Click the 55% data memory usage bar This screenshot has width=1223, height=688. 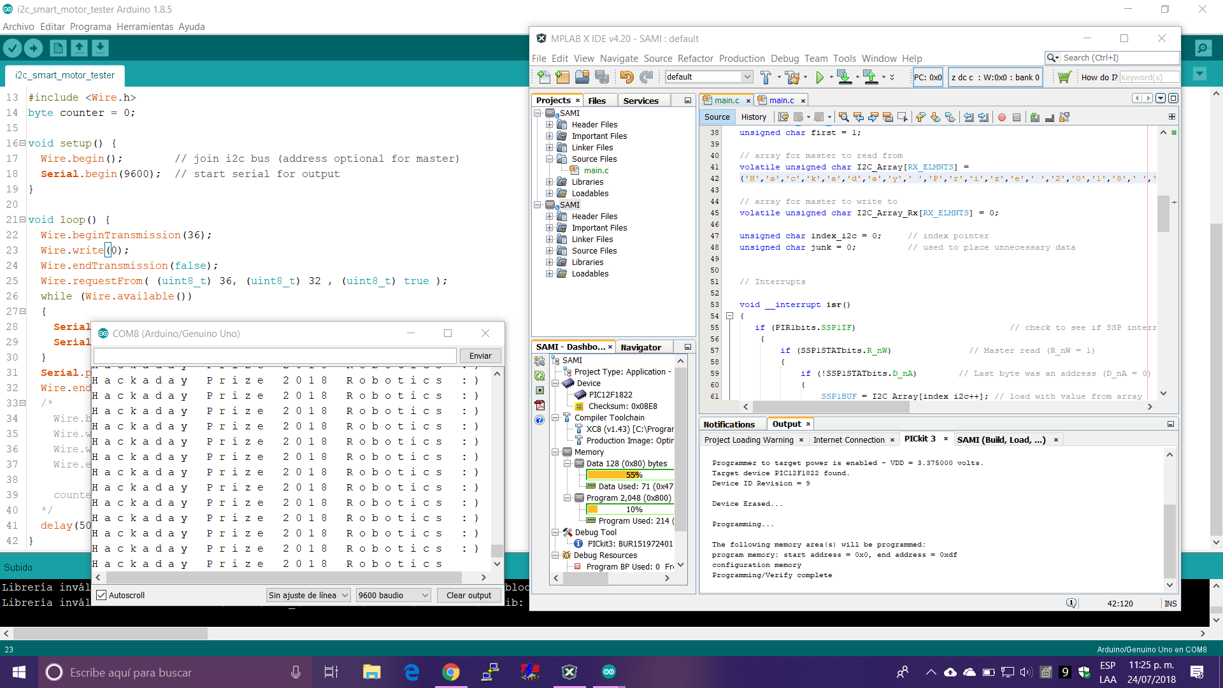[630, 475]
